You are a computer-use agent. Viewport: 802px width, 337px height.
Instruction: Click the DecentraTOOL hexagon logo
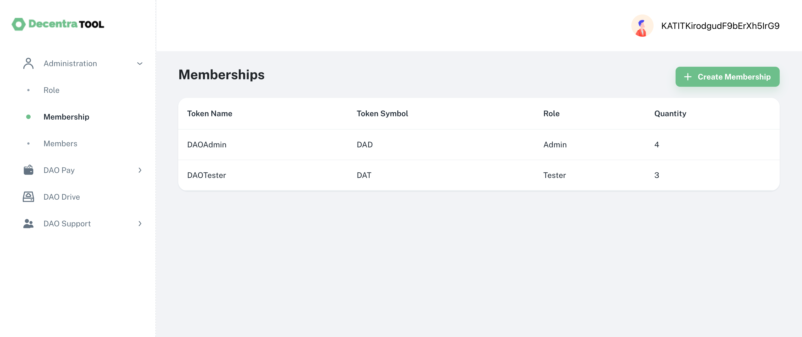(x=18, y=24)
